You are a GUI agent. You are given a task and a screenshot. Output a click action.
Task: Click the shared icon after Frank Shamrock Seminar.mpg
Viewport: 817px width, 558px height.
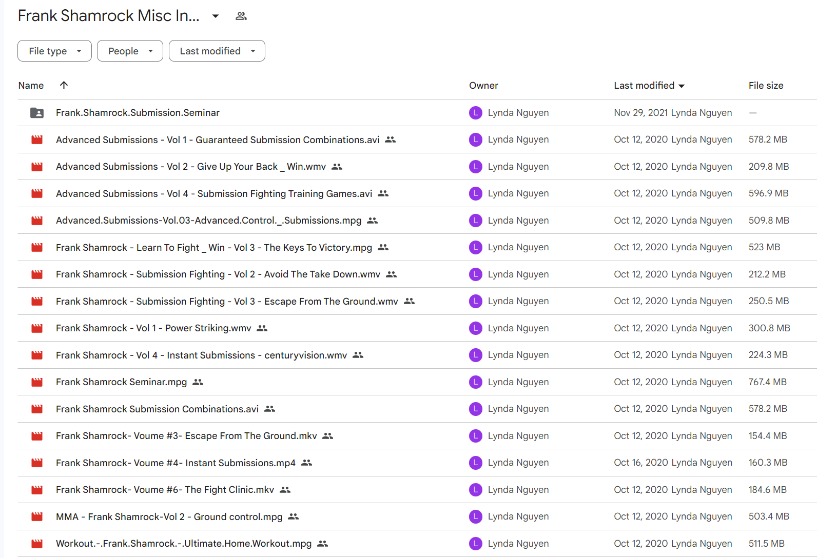click(x=198, y=382)
